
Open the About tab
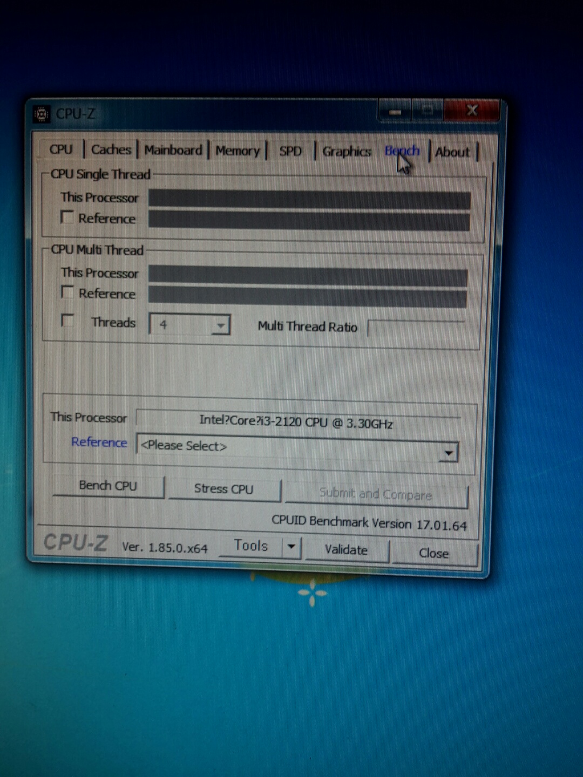coord(452,152)
